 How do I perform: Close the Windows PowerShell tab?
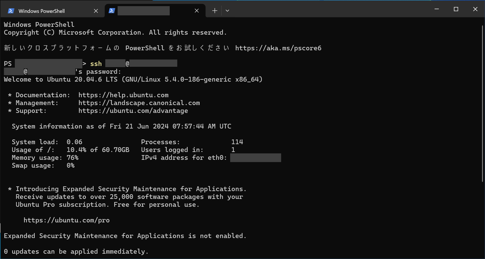(96, 11)
